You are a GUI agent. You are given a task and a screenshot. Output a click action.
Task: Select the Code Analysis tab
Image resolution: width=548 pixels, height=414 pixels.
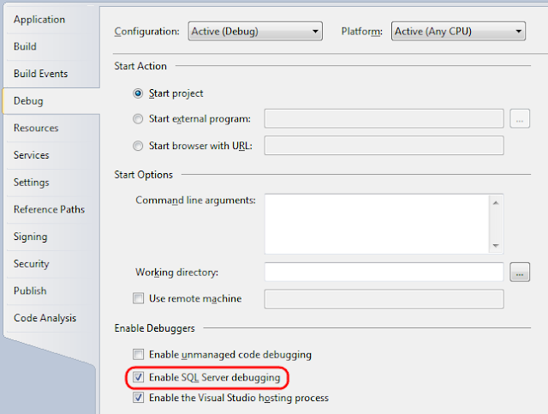[45, 318]
